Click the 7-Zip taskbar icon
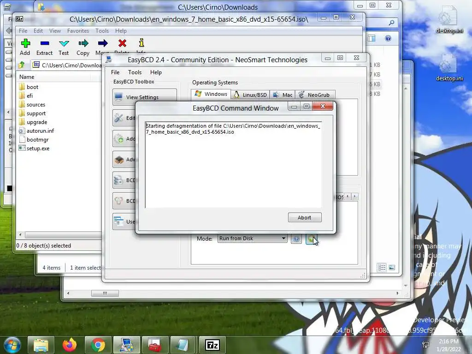Viewport: 472px width, 354px height. [x=212, y=345]
